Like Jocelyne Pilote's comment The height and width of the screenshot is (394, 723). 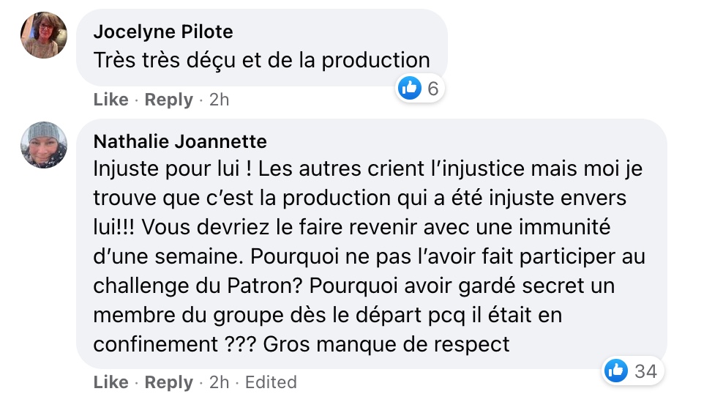110,100
